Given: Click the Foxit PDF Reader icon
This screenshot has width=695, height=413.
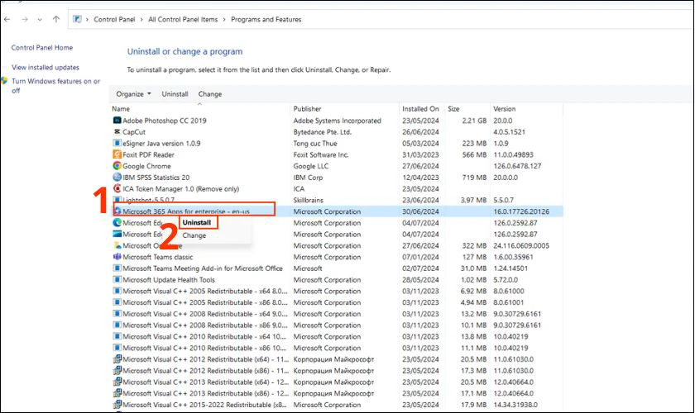Looking at the screenshot, I should click(x=117, y=154).
